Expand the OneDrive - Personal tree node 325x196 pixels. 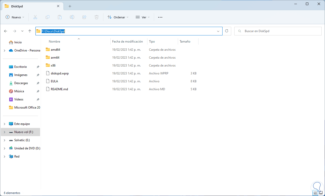(x=4, y=50)
